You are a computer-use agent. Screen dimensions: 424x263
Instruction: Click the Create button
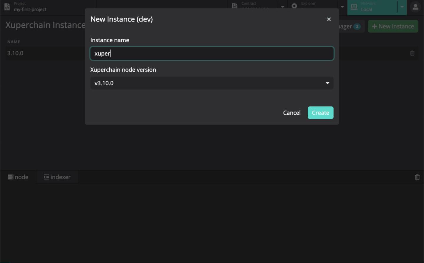point(320,113)
